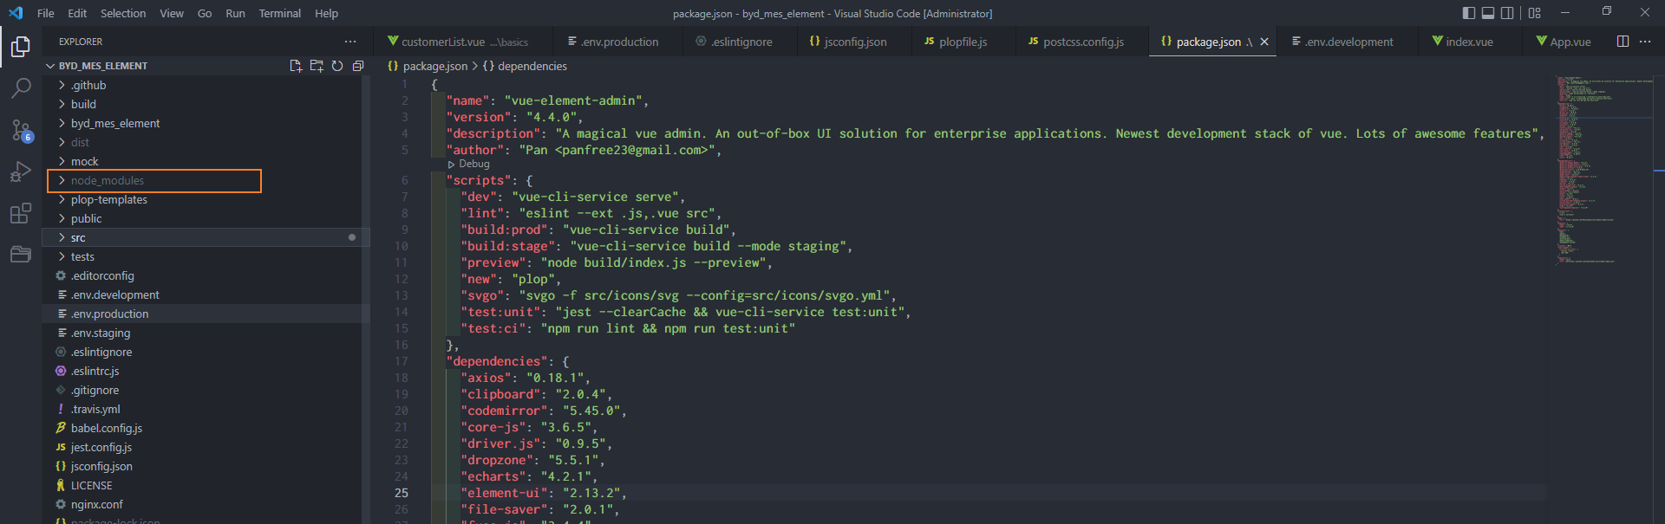Image resolution: width=1665 pixels, height=524 pixels.
Task: Expand the src folder
Action: point(78,238)
